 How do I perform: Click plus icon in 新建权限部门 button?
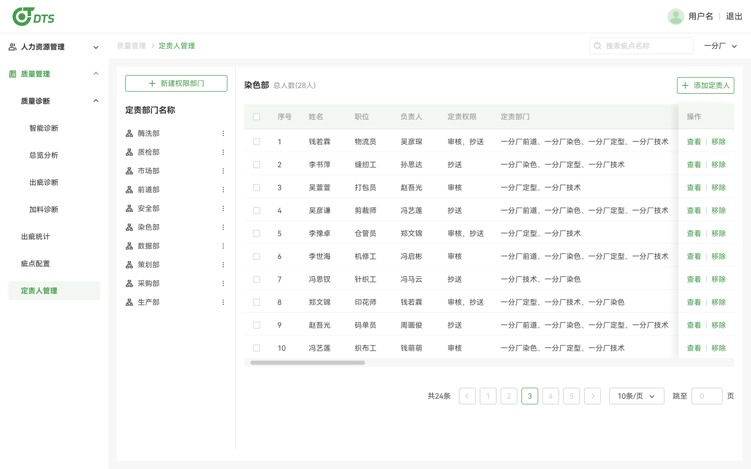152,83
